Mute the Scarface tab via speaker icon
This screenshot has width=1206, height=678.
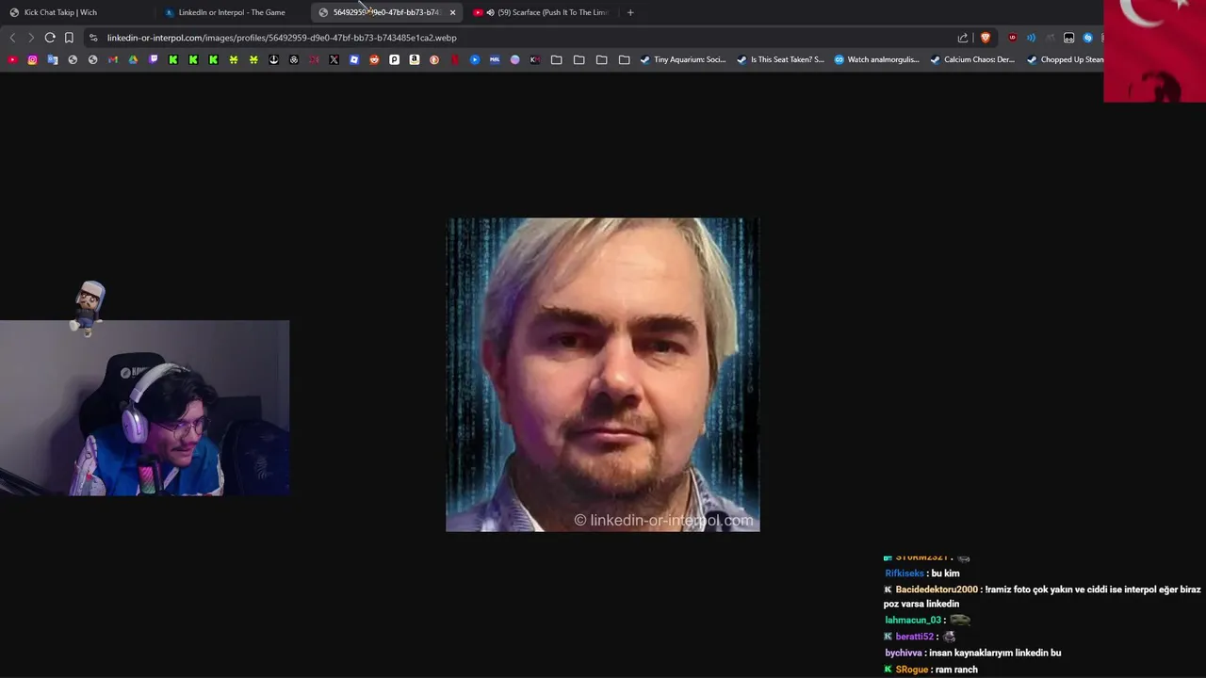tap(490, 12)
